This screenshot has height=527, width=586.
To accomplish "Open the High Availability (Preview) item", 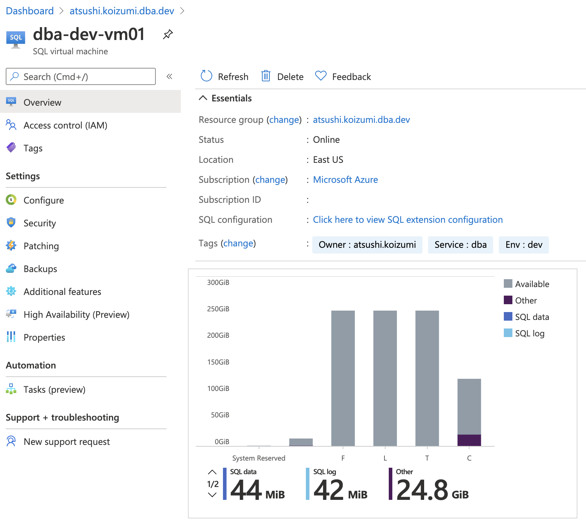I will click(76, 315).
